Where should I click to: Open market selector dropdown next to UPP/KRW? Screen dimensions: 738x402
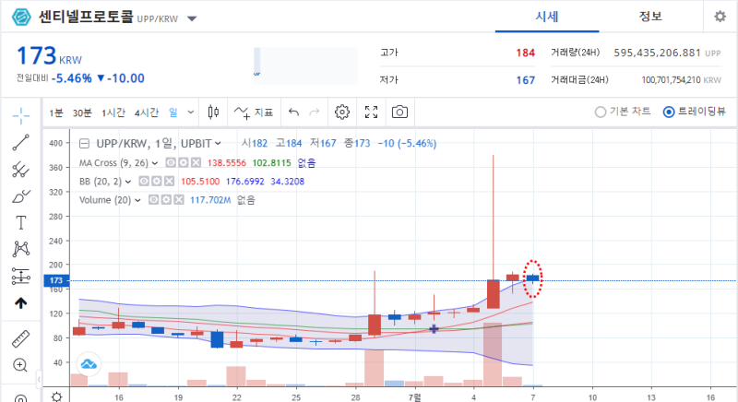point(192,18)
